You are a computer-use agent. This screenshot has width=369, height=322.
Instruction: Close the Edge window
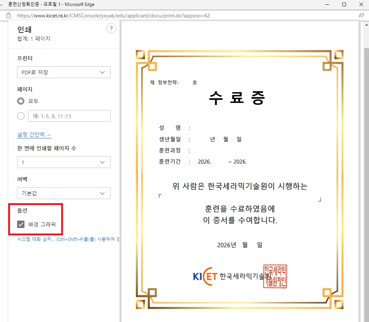pos(361,4)
